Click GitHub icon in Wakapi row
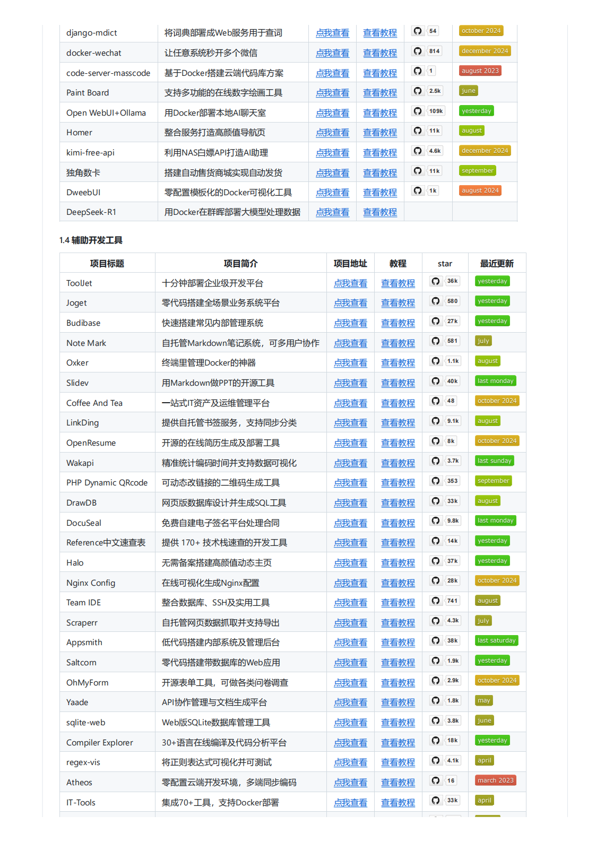Screen dimensions: 596x842 pos(436,461)
